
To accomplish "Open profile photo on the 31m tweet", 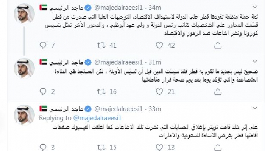I will click(x=25, y=68).
